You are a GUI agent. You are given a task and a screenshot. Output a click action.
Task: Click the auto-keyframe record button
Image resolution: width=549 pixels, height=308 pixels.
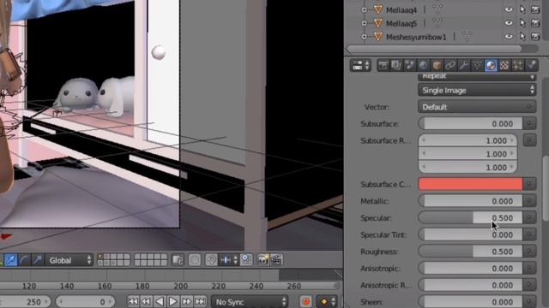pos(306,301)
